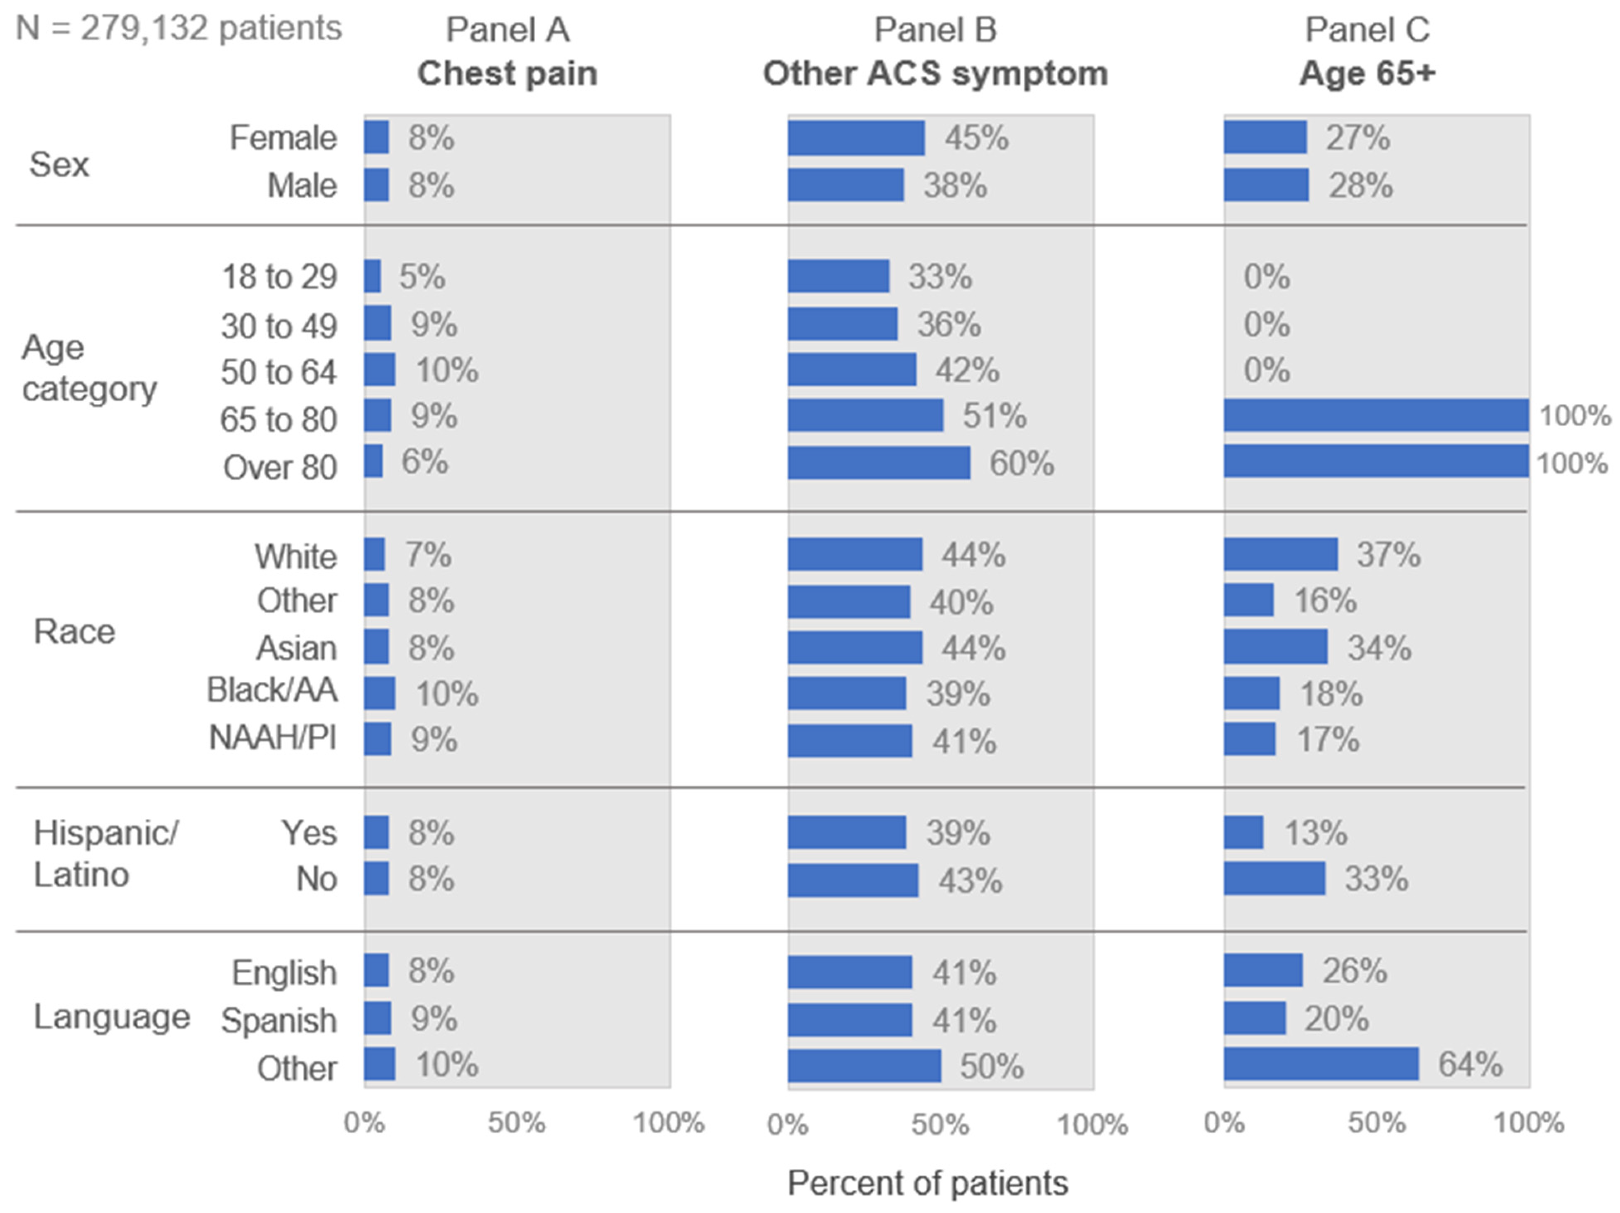Click the Black/AA 10% bar in Panel A
1620x1213 pixels.
click(380, 693)
